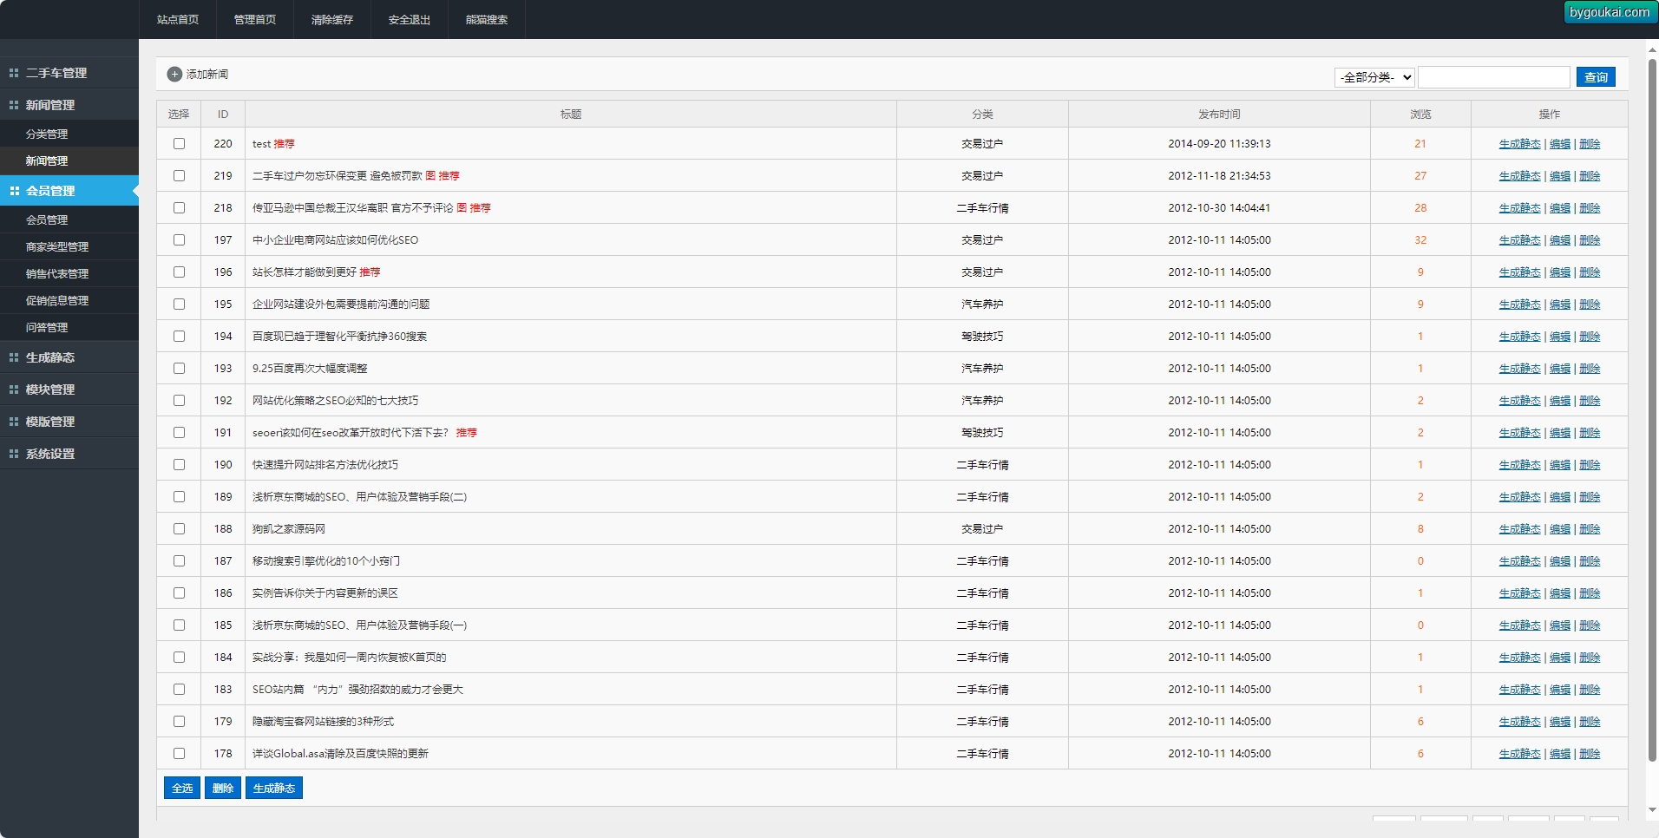This screenshot has width=1659, height=838.
Task: Click the grid icon beside 新闻管理 section
Action: (14, 105)
